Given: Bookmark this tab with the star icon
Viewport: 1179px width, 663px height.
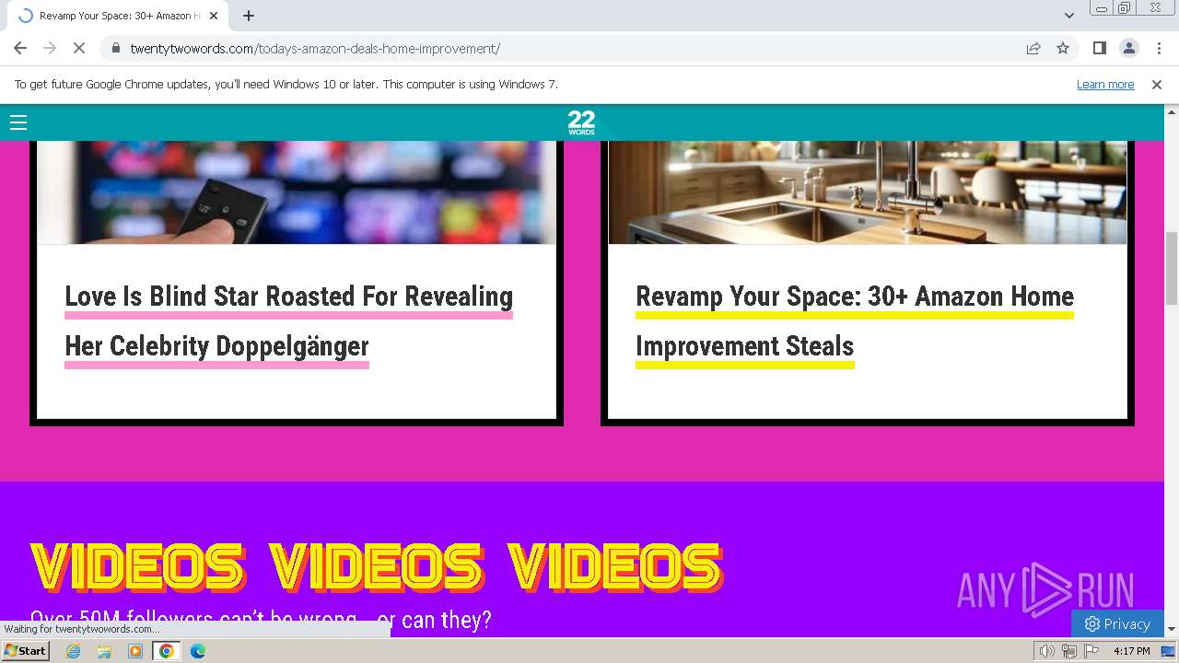Looking at the screenshot, I should [1063, 49].
